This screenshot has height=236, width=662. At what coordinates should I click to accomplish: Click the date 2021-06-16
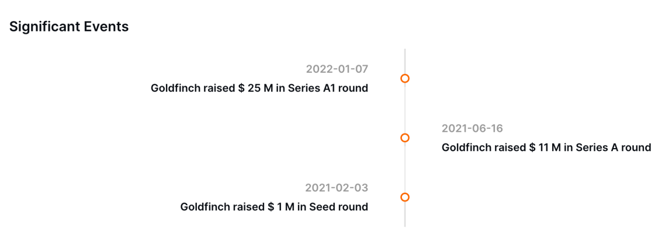[472, 128]
